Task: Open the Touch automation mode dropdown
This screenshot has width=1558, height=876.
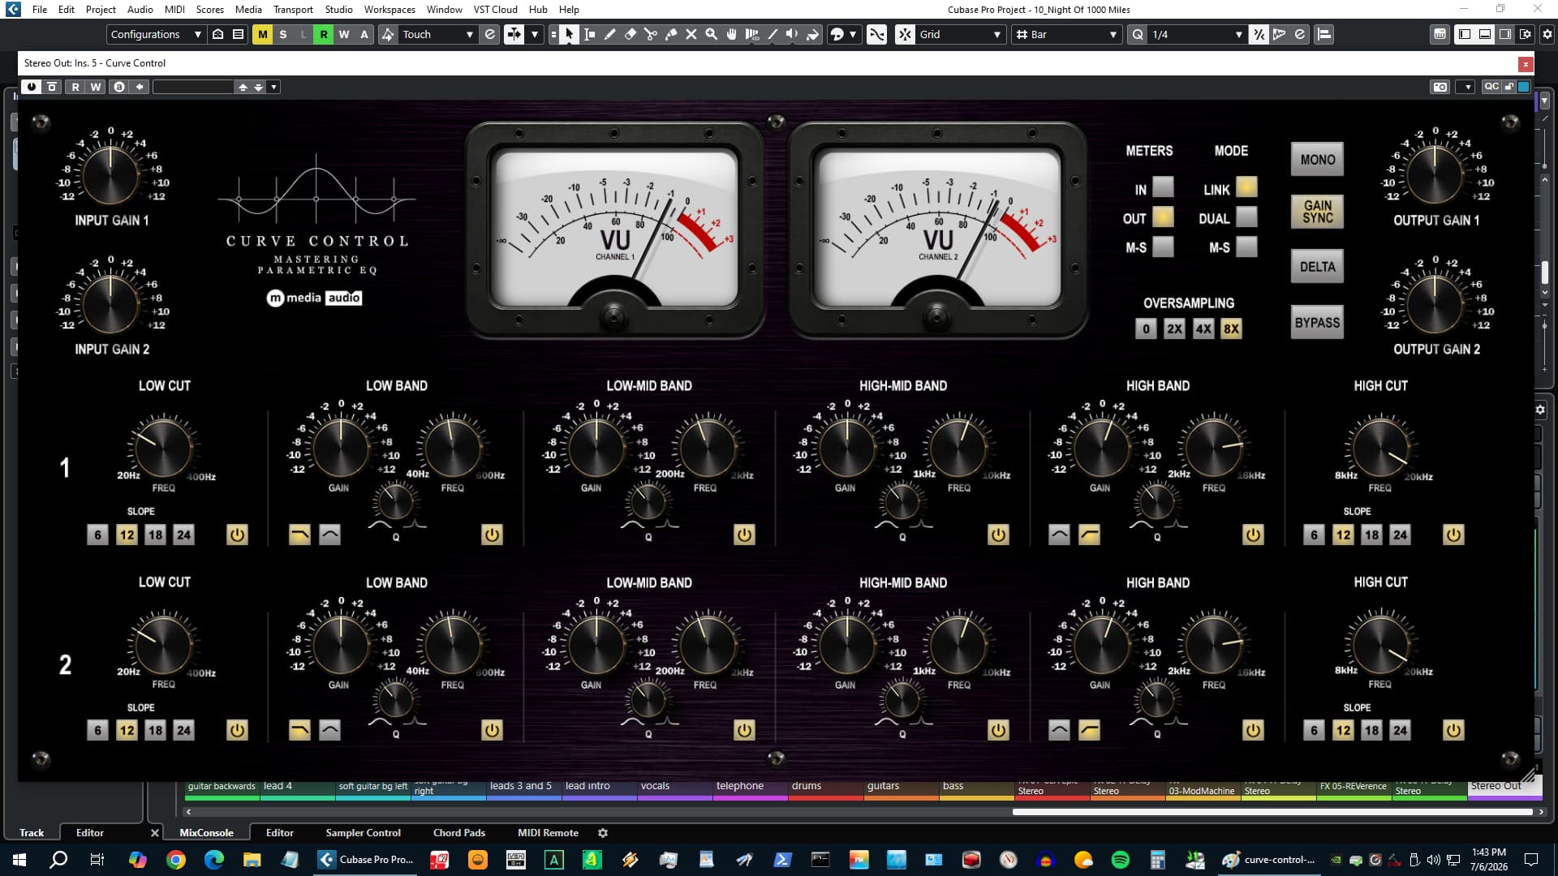Action: tap(437, 34)
